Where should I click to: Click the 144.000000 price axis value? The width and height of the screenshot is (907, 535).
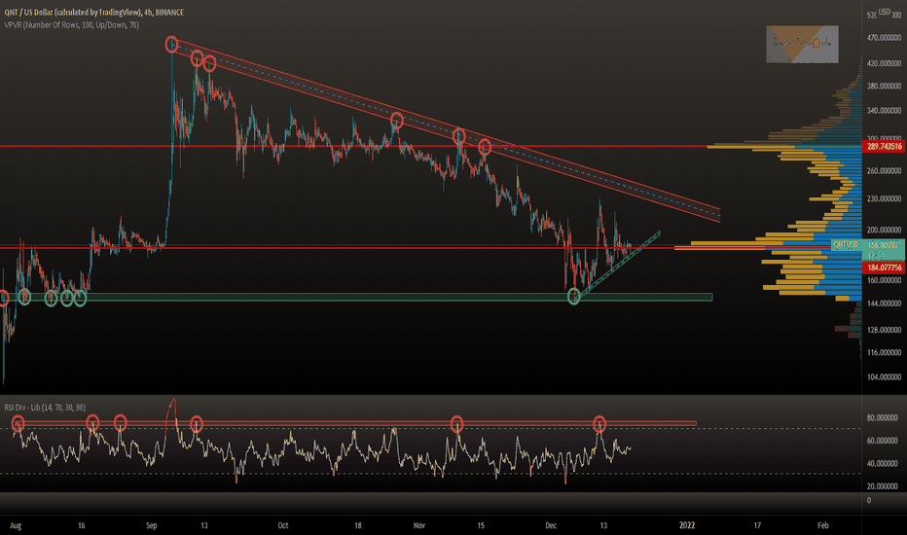884,303
